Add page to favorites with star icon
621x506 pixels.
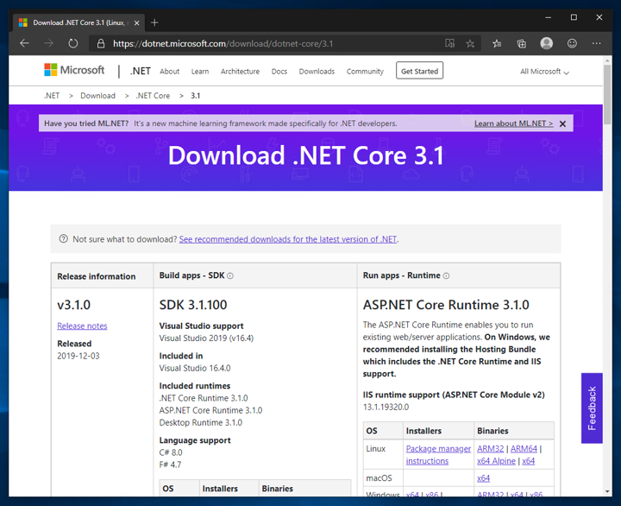pyautogui.click(x=470, y=44)
